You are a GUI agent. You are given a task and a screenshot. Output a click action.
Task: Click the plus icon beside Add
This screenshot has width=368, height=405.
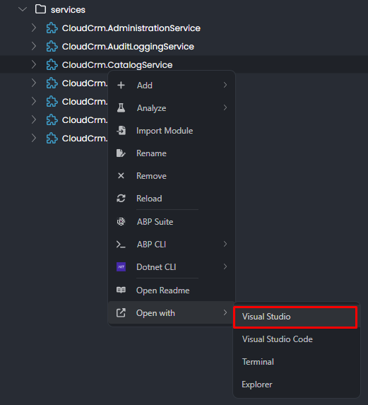click(121, 86)
